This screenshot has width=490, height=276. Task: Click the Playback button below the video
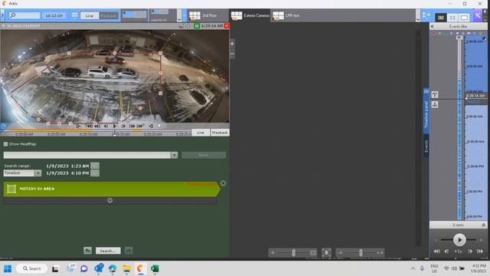220,133
